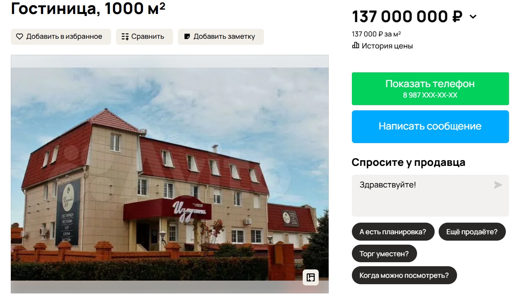Expand the price dropdown chevron

(x=473, y=17)
